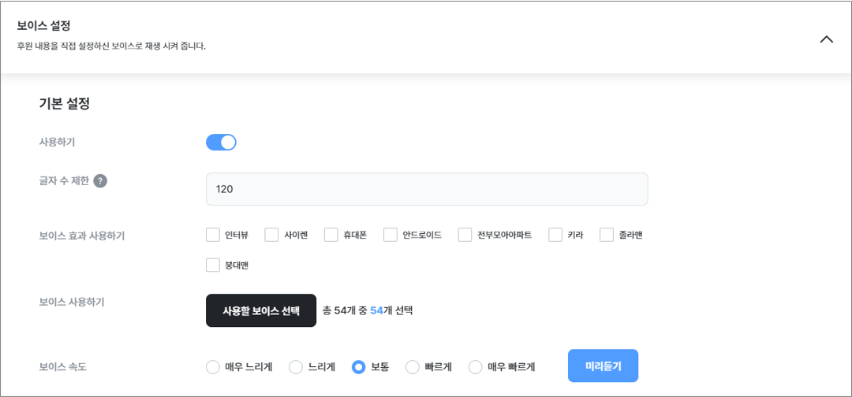Select 느리게 voice speed

pyautogui.click(x=296, y=367)
